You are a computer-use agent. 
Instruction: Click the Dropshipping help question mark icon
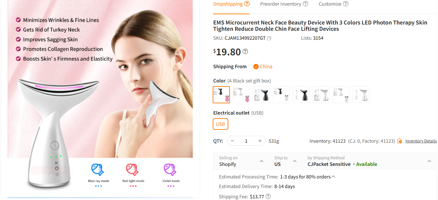pyautogui.click(x=247, y=4)
